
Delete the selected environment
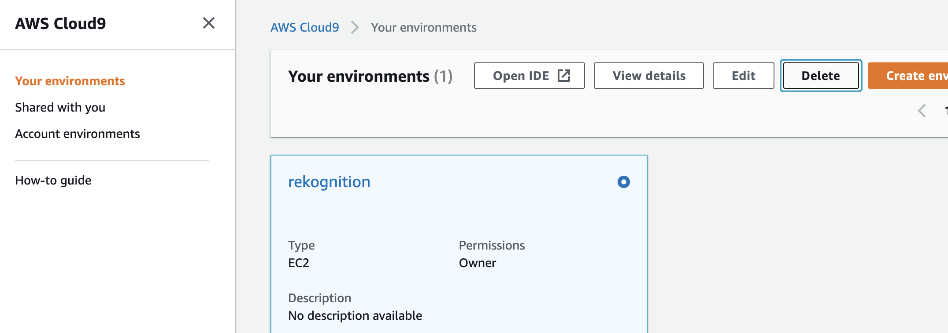[x=821, y=76]
